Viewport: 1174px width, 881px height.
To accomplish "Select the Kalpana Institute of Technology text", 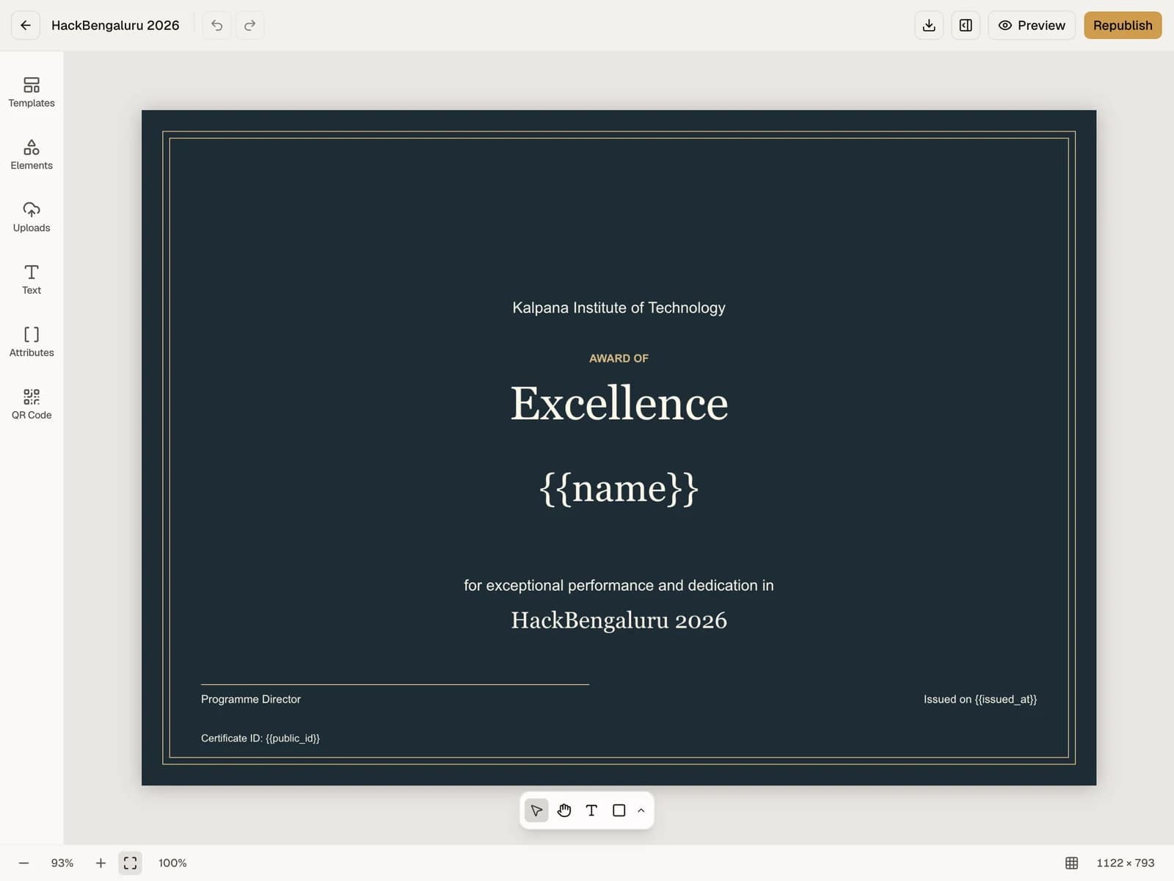I will (619, 308).
